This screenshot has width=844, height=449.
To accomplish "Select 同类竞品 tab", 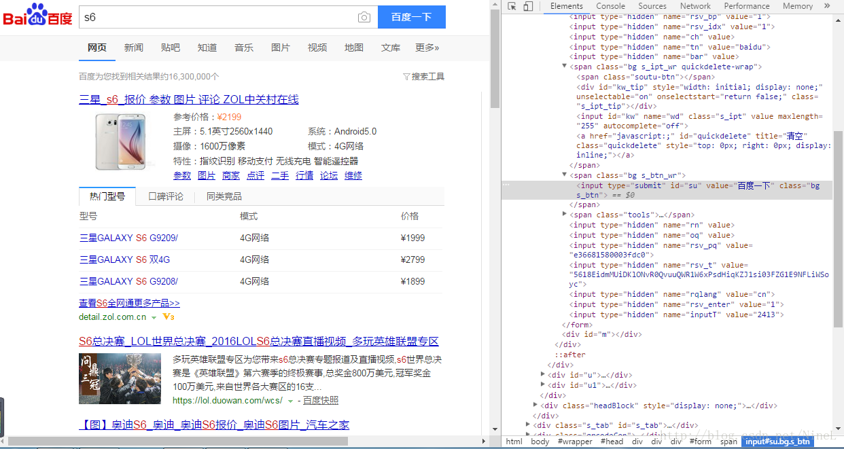I will (x=224, y=196).
